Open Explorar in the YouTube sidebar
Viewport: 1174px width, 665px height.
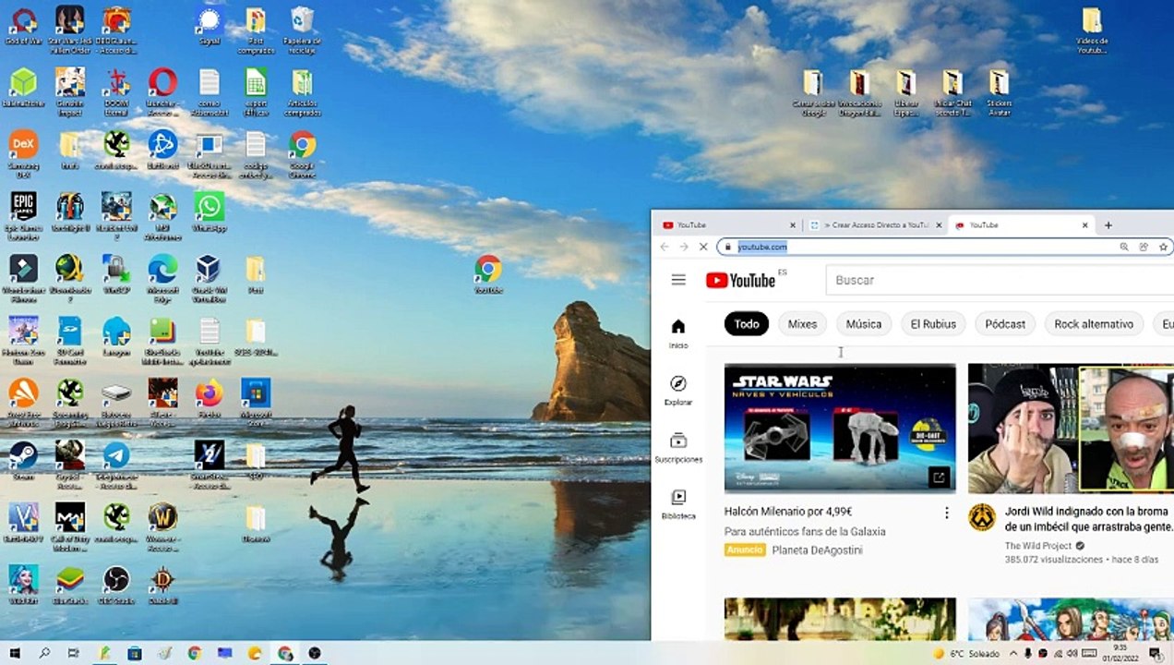click(678, 391)
